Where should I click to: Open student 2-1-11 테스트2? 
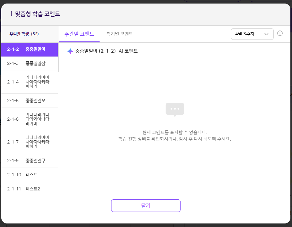tap(30, 188)
